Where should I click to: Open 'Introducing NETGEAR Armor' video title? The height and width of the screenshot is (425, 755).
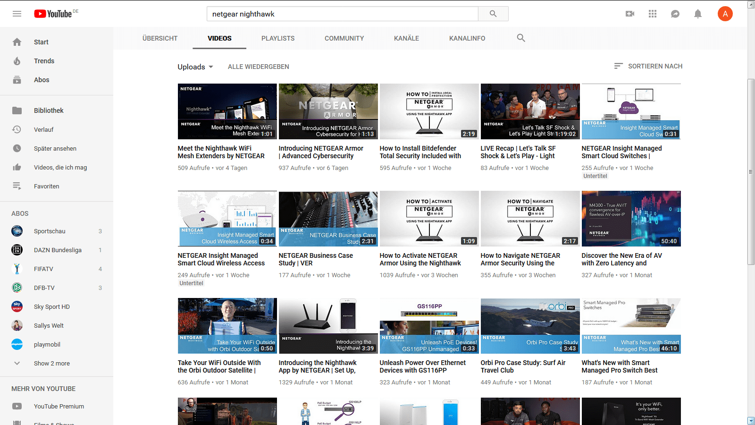[321, 152]
